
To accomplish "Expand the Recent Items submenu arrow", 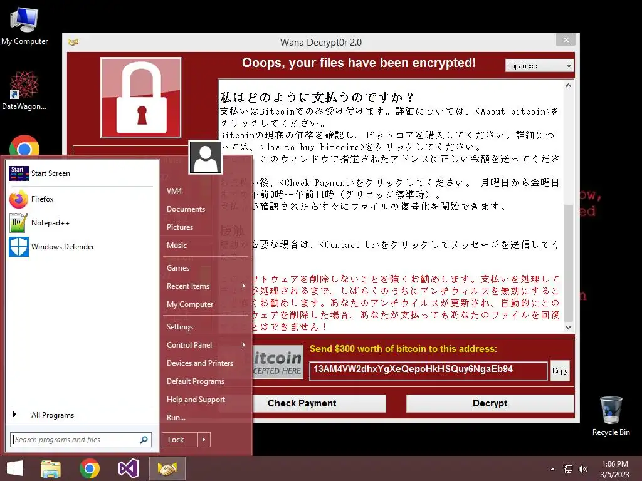I will [x=244, y=286].
